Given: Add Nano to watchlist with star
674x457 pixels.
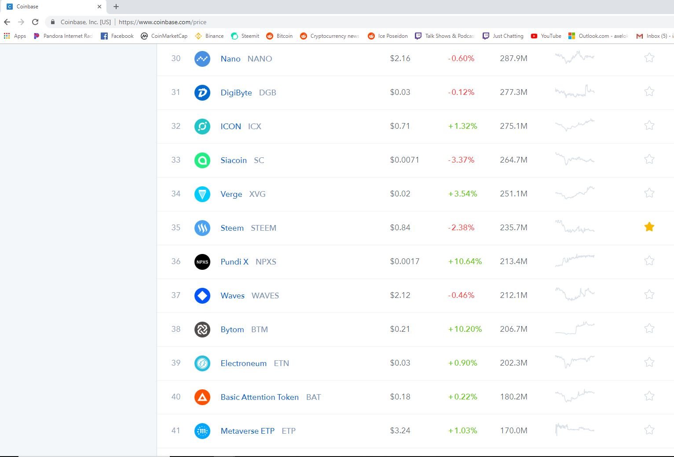Looking at the screenshot, I should tap(649, 58).
